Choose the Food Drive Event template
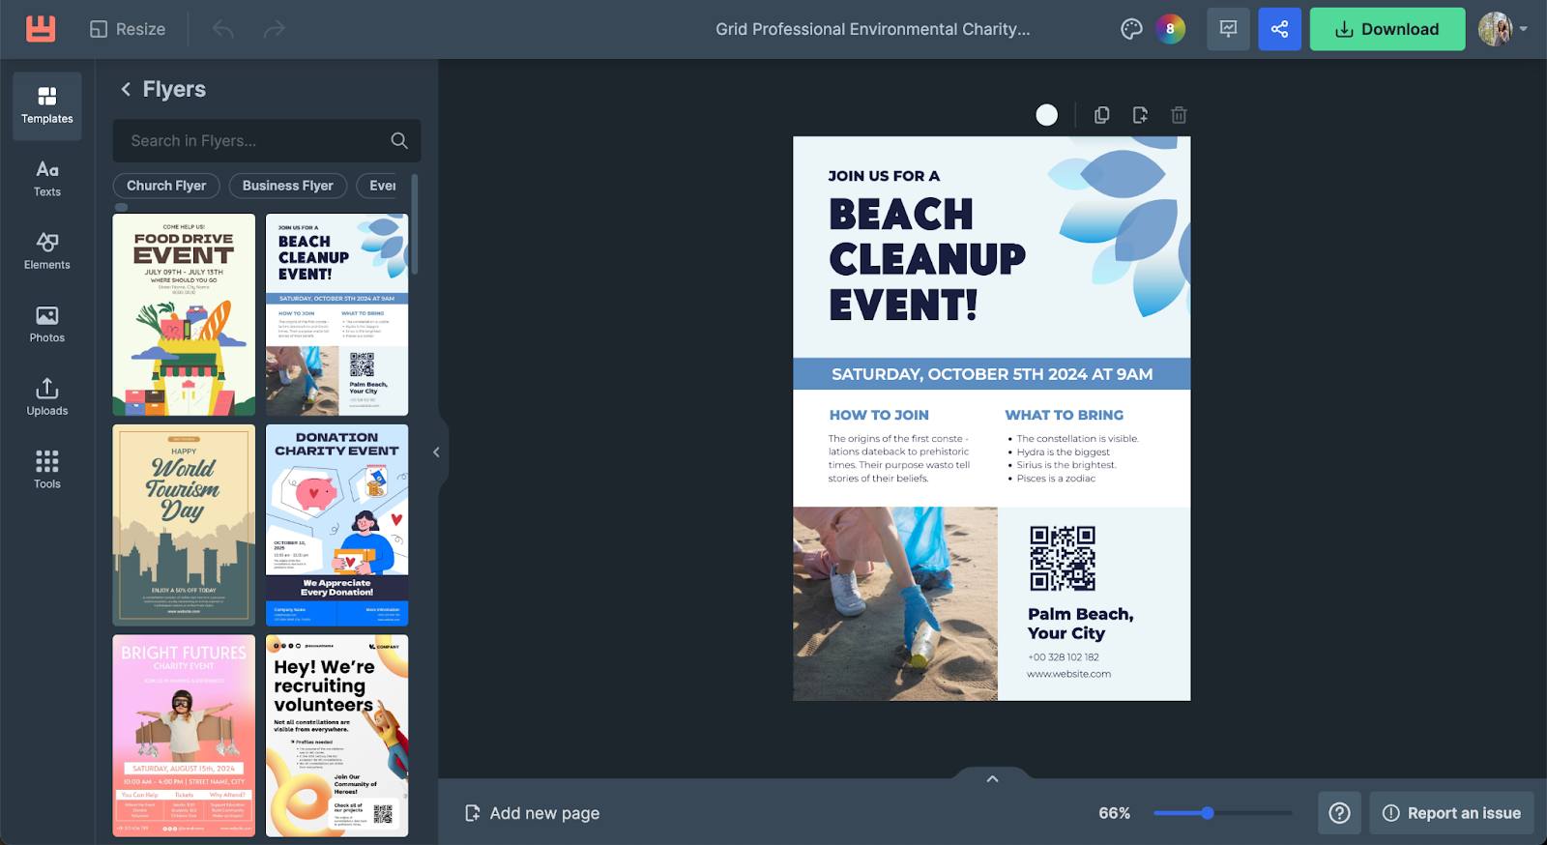Screen dimensions: 1547x845 pyautogui.click(x=184, y=314)
